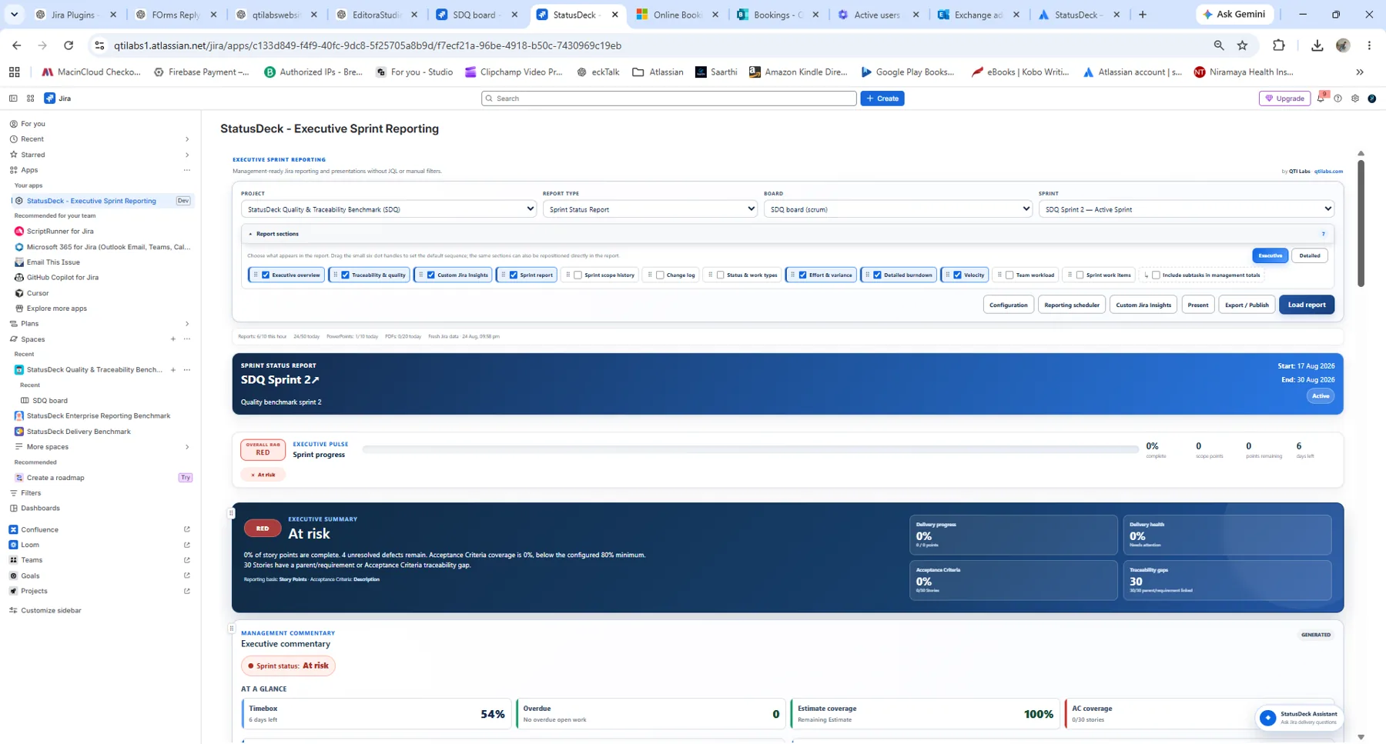Open Goals in sidebar
Viewport: 1386px width, 744px height.
click(30, 576)
